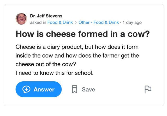Click the word 'school' in the last line
167x116 pixels.
pos(83,73)
